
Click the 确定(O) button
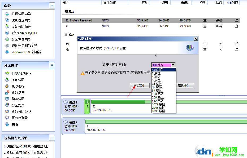(x=140, y=85)
